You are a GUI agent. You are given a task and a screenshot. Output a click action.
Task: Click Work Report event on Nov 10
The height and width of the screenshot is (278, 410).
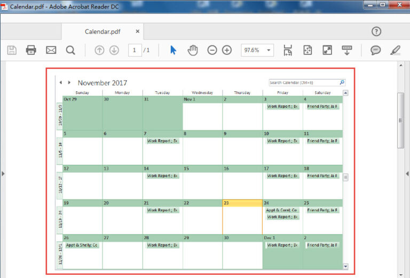click(x=282, y=141)
